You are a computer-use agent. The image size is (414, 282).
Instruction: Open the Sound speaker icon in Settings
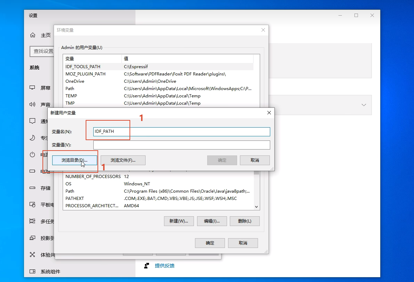pyautogui.click(x=32, y=104)
